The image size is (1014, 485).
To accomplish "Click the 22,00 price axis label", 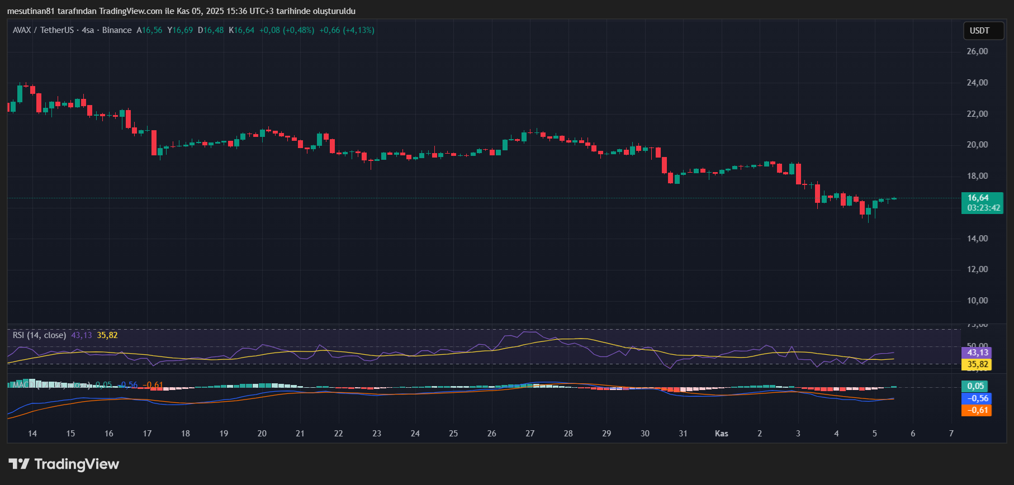I will [x=978, y=114].
